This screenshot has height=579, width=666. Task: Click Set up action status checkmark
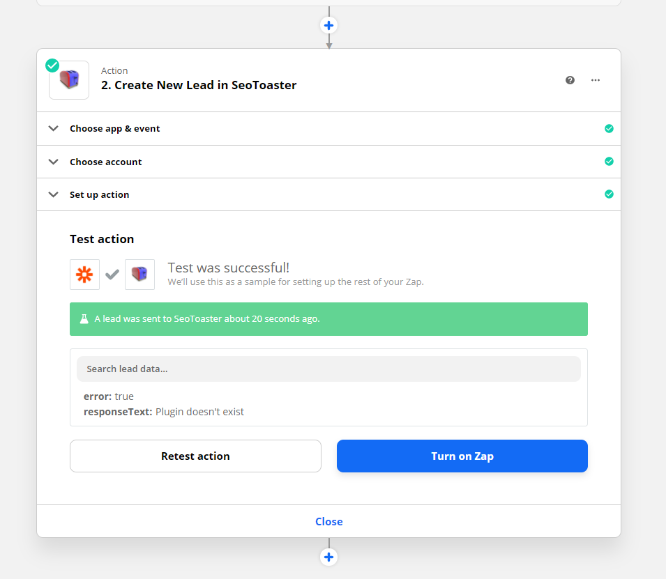pos(609,194)
